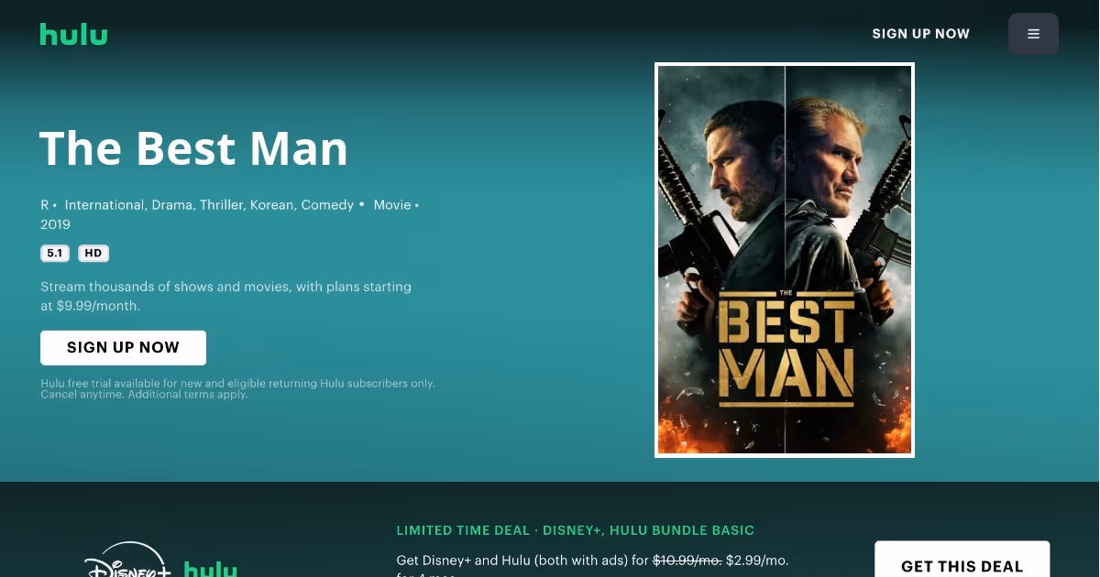Image resolution: width=1100 pixels, height=577 pixels.
Task: Click the 5.1 audio badge
Action: click(55, 254)
